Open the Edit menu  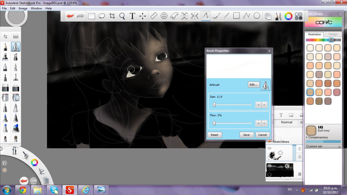(13, 8)
